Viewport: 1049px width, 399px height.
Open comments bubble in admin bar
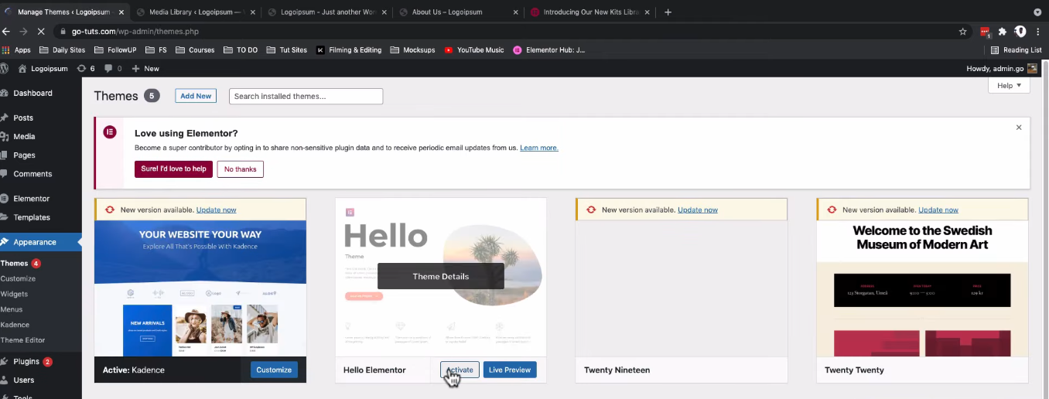pyautogui.click(x=113, y=68)
